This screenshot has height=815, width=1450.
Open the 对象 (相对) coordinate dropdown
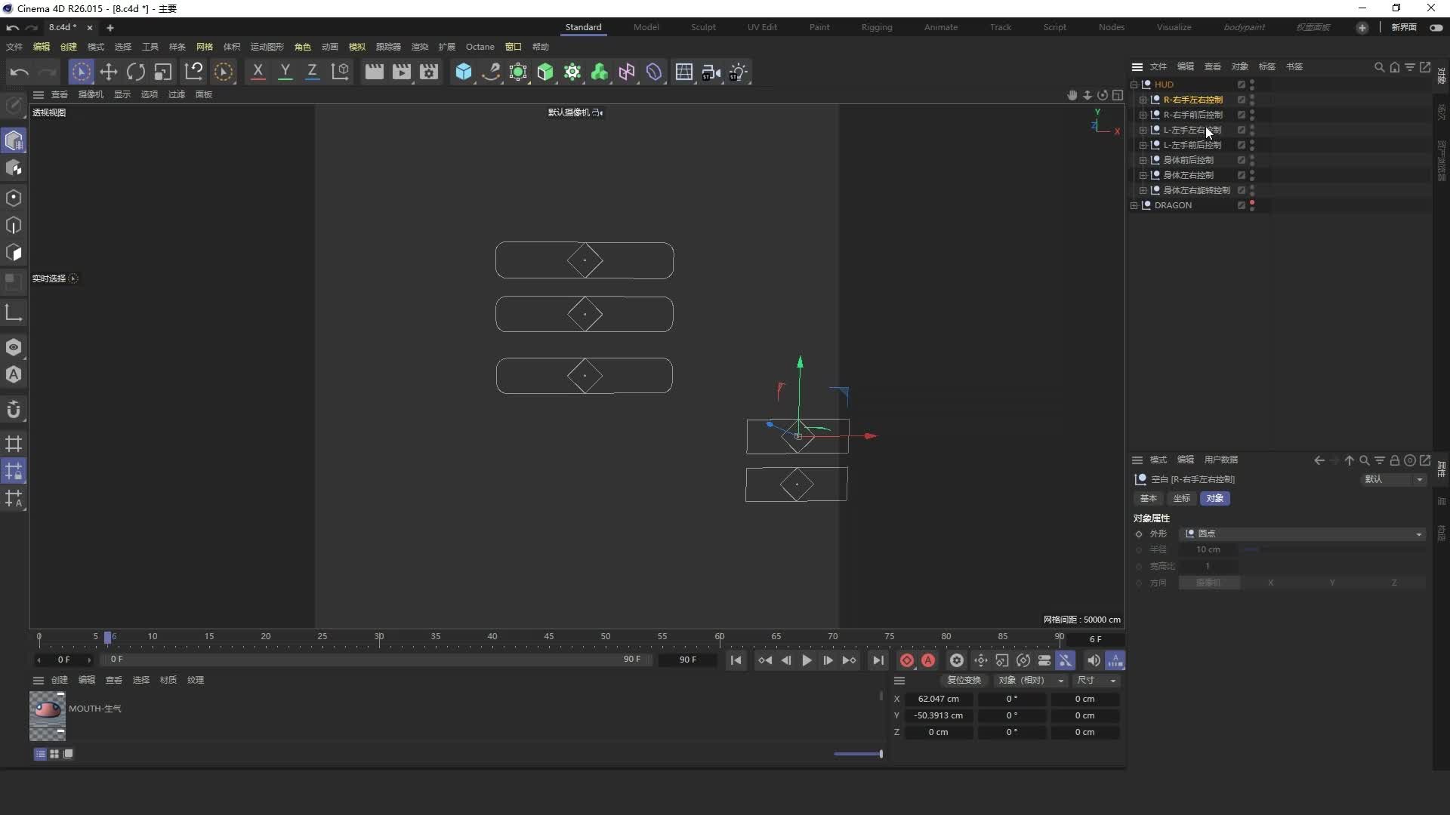coord(1031,681)
